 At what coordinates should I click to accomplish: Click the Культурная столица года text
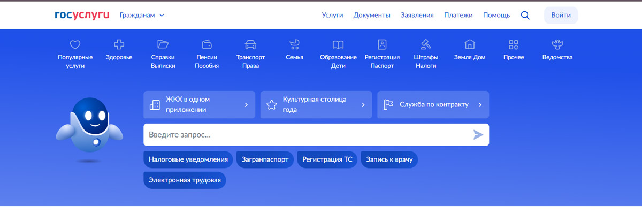[315, 105]
